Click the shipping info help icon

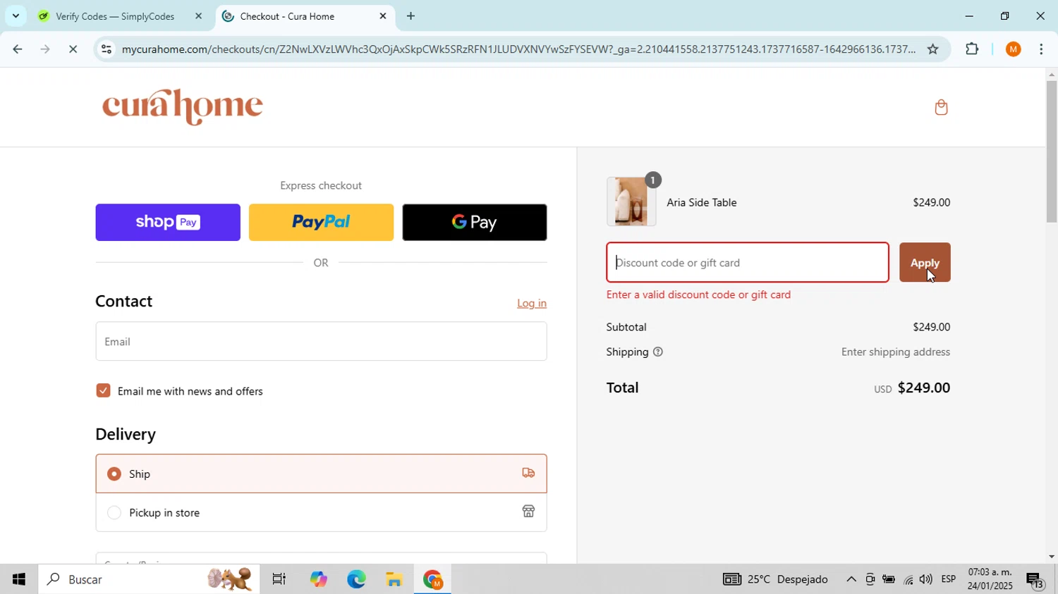658,352
